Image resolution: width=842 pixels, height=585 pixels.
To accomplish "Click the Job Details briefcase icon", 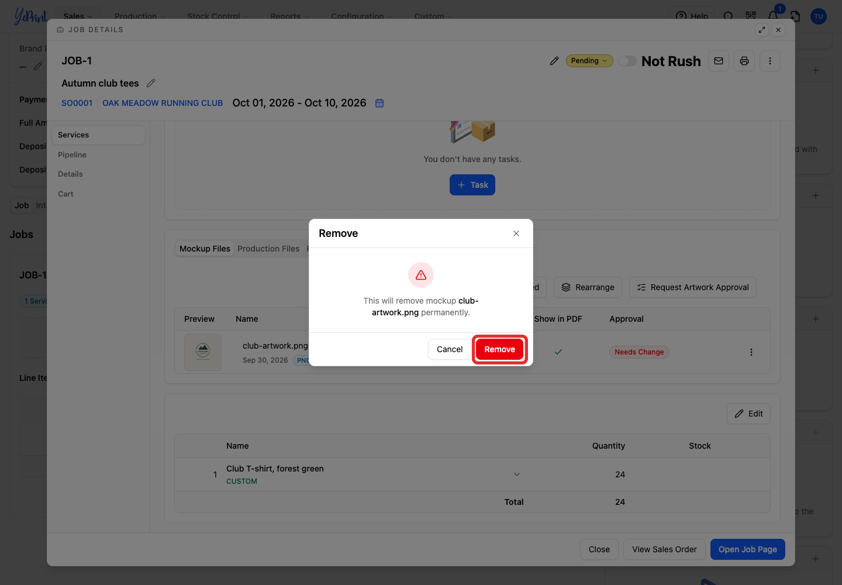I will tap(60, 30).
